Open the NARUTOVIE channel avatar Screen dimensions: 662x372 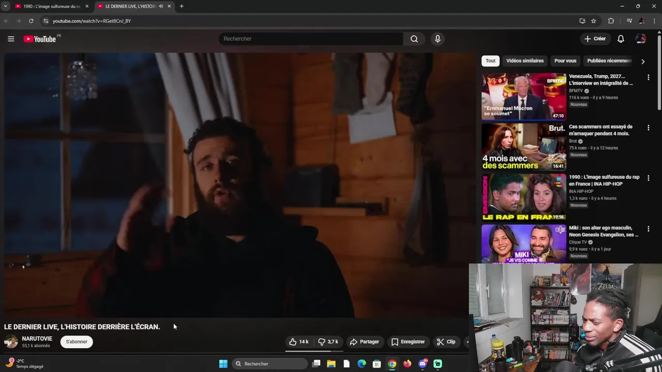11,342
